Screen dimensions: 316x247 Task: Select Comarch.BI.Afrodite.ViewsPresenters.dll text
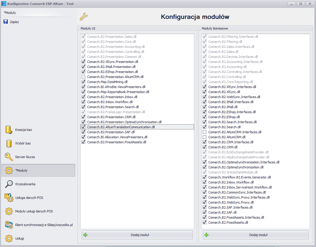tap(116, 87)
